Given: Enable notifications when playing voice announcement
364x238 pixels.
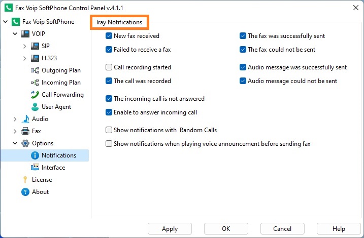Looking at the screenshot, I should [109, 143].
